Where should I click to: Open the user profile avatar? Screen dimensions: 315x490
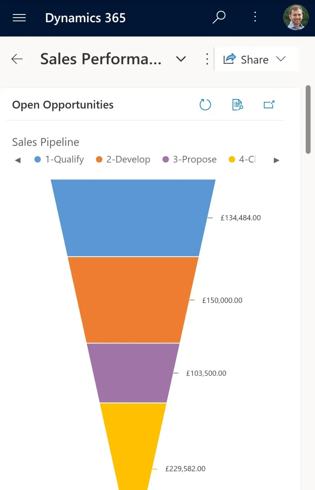(296, 17)
